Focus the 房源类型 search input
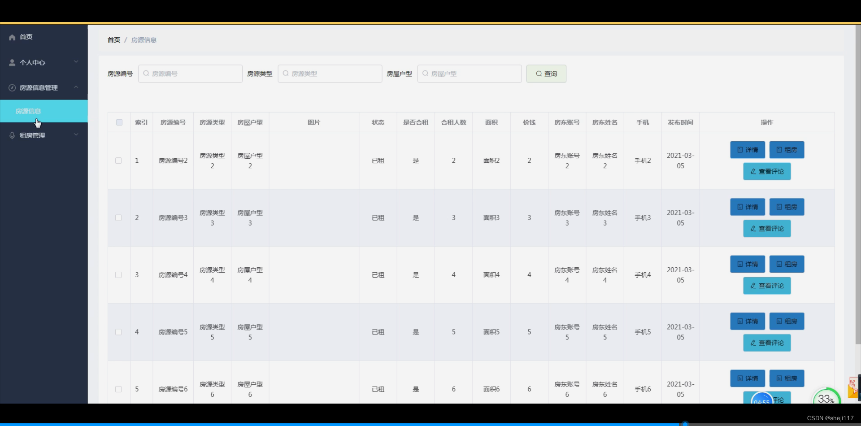Viewport: 861px width, 426px height. click(330, 74)
